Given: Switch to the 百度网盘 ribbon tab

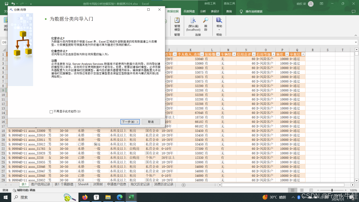Looking at the screenshot, I should pyautogui.click(x=189, y=11).
